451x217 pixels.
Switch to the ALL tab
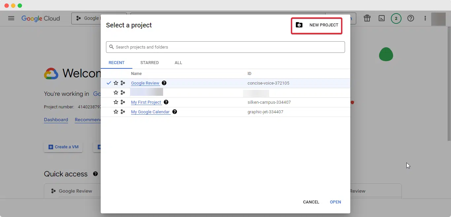point(178,63)
